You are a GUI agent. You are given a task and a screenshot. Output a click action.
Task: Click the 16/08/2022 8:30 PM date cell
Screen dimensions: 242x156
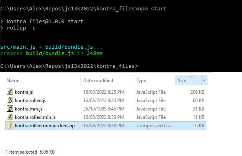(104, 101)
